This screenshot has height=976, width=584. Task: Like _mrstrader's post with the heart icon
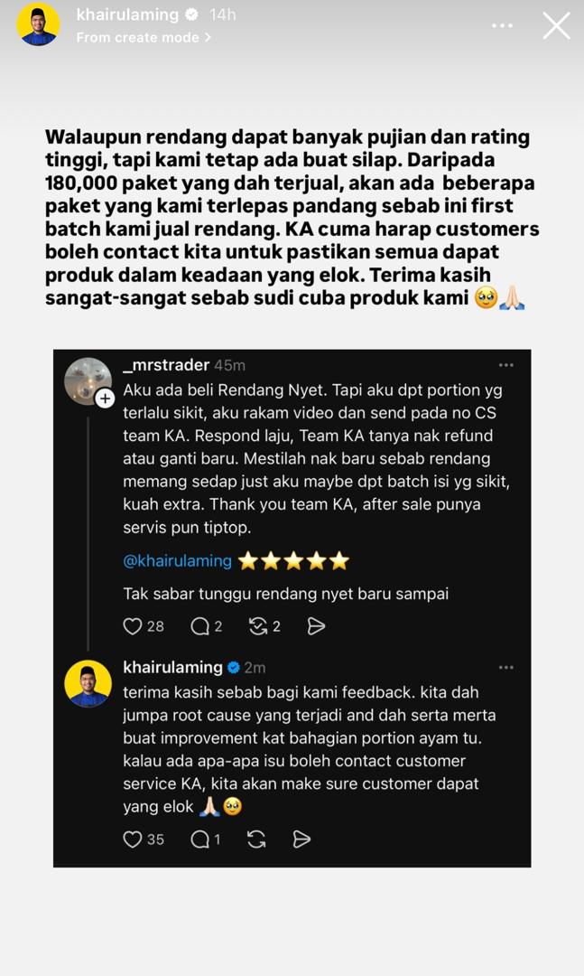pos(132,626)
